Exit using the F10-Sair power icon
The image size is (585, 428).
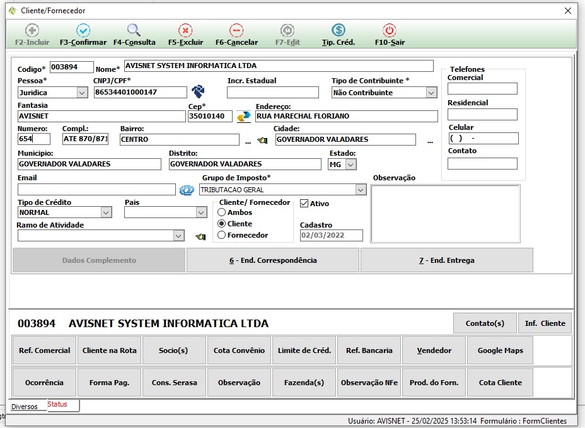(390, 30)
